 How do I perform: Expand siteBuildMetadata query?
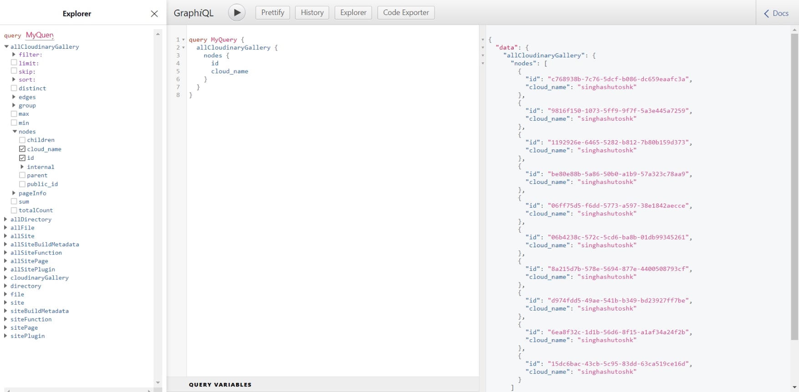pyautogui.click(x=6, y=311)
